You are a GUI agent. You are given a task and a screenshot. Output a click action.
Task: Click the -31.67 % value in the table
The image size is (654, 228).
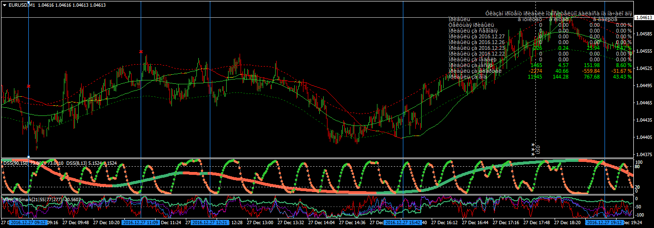[622, 71]
